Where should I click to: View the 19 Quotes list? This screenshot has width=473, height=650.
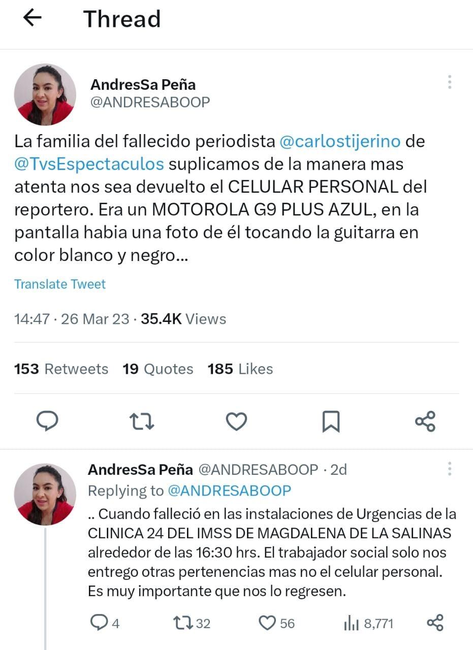(158, 369)
